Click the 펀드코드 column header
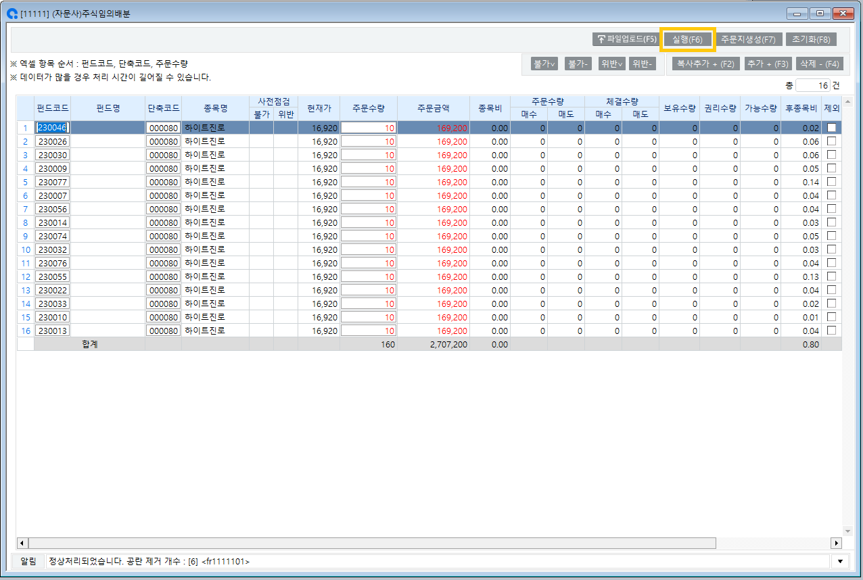 (52, 107)
